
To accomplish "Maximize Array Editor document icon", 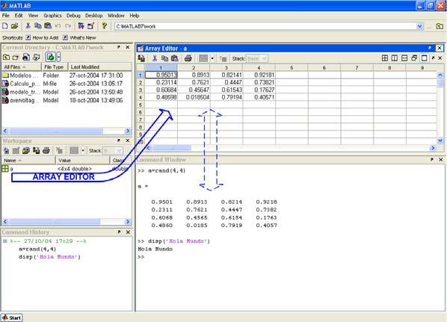I will click(424, 58).
